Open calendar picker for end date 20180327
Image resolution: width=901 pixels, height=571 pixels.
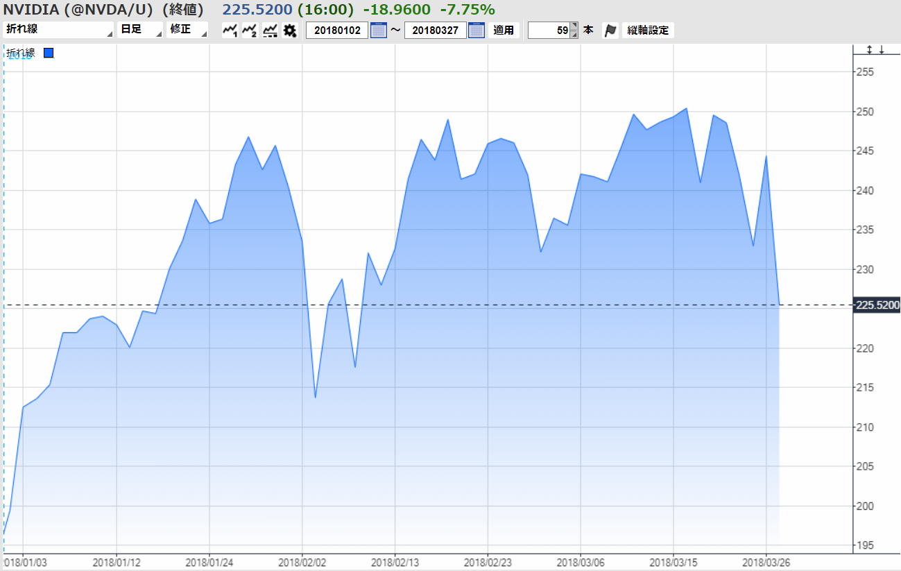point(477,31)
